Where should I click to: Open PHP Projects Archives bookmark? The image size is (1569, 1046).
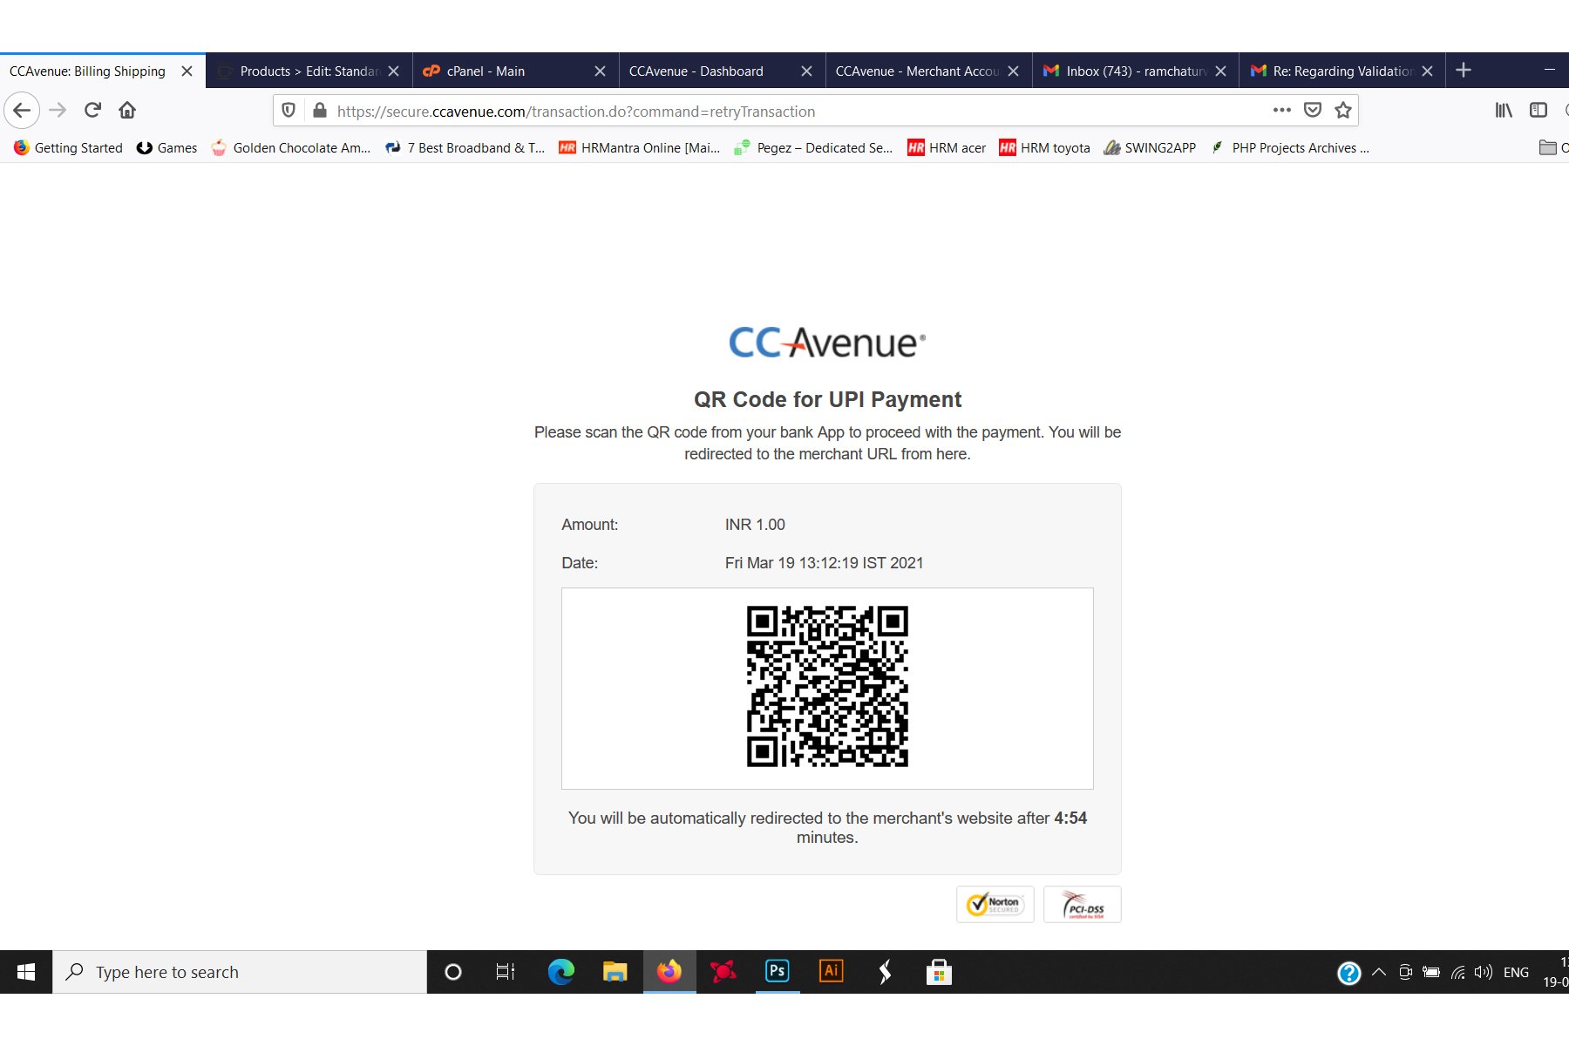point(1290,148)
